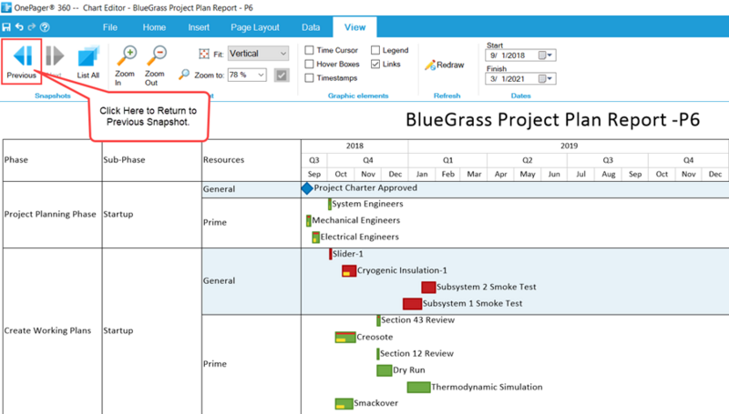Click the Previous snapshot arrow icon
The width and height of the screenshot is (729, 414).
point(22,56)
